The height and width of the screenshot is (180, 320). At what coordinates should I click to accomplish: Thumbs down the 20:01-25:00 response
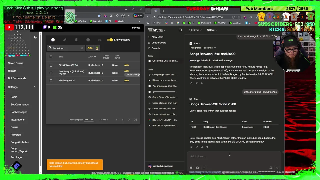197,147
